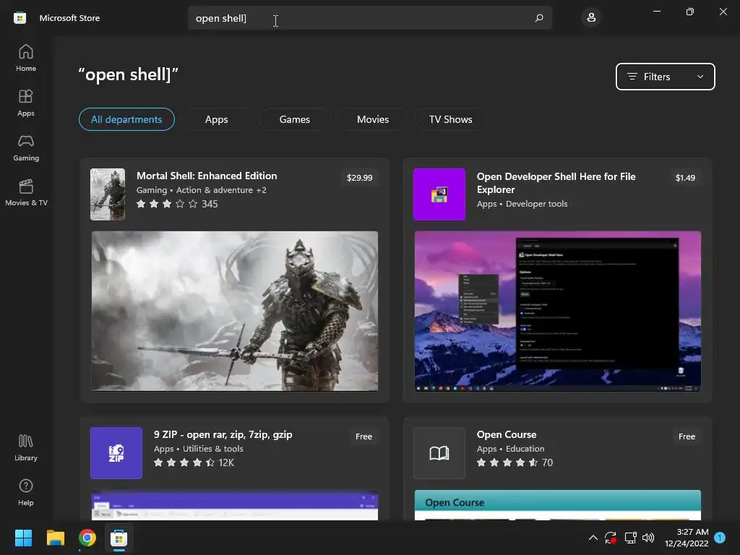Click Microsoft Store taskbar icon
Viewport: 740px width, 555px height.
tap(119, 538)
